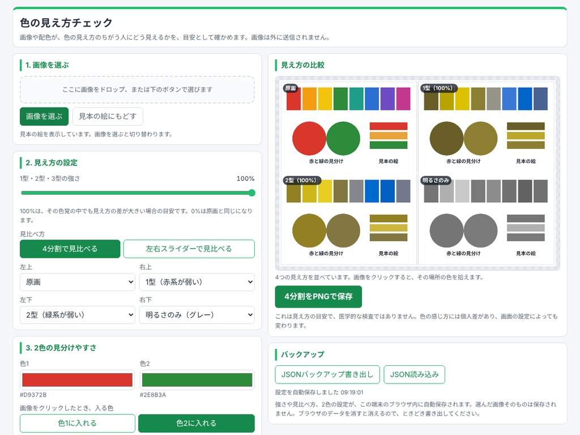The width and height of the screenshot is (580, 435).
Task: Choose 色1に入れる target
Action: [77, 423]
